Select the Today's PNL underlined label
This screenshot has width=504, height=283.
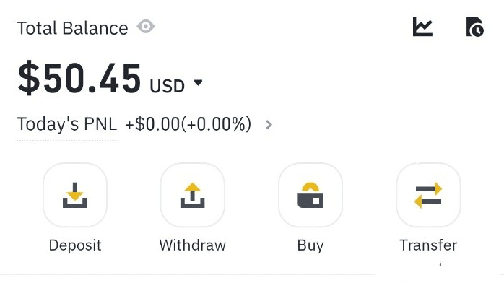coord(67,124)
